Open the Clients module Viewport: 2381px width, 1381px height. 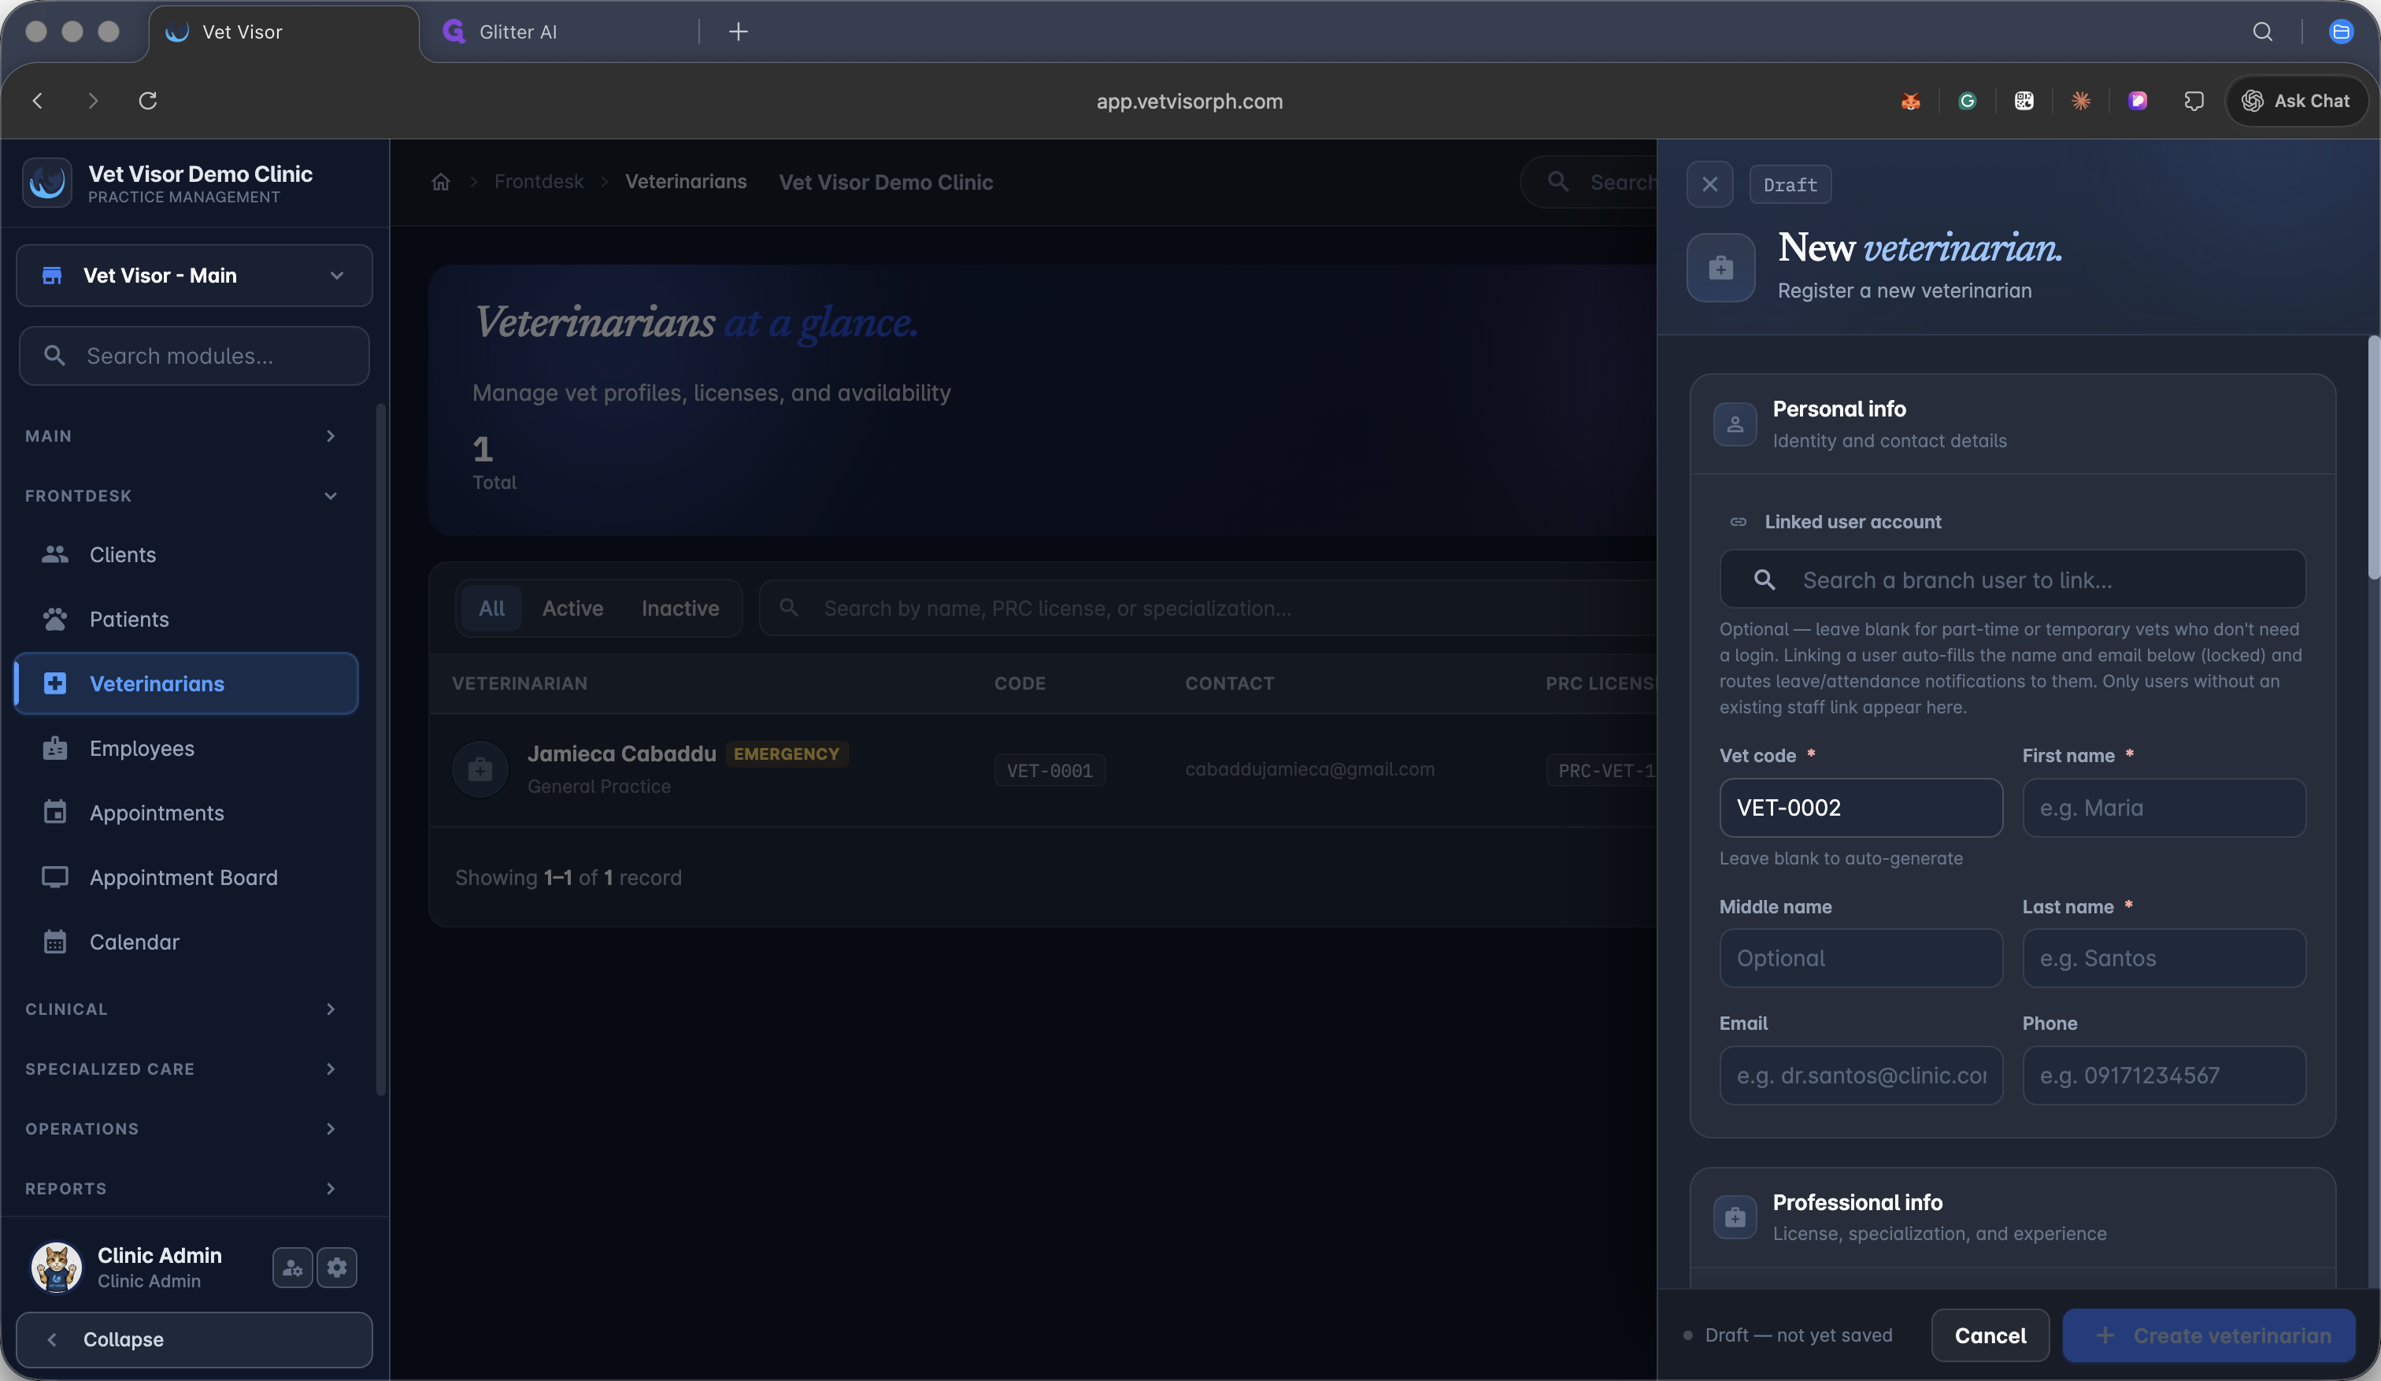click(x=187, y=554)
